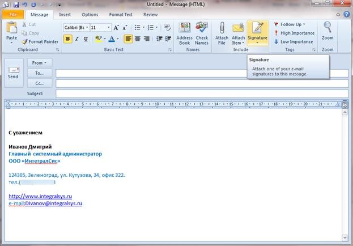Viewport: 353px width, 246px height.
Task: Toggle Bold formatting
Action: 68,39
